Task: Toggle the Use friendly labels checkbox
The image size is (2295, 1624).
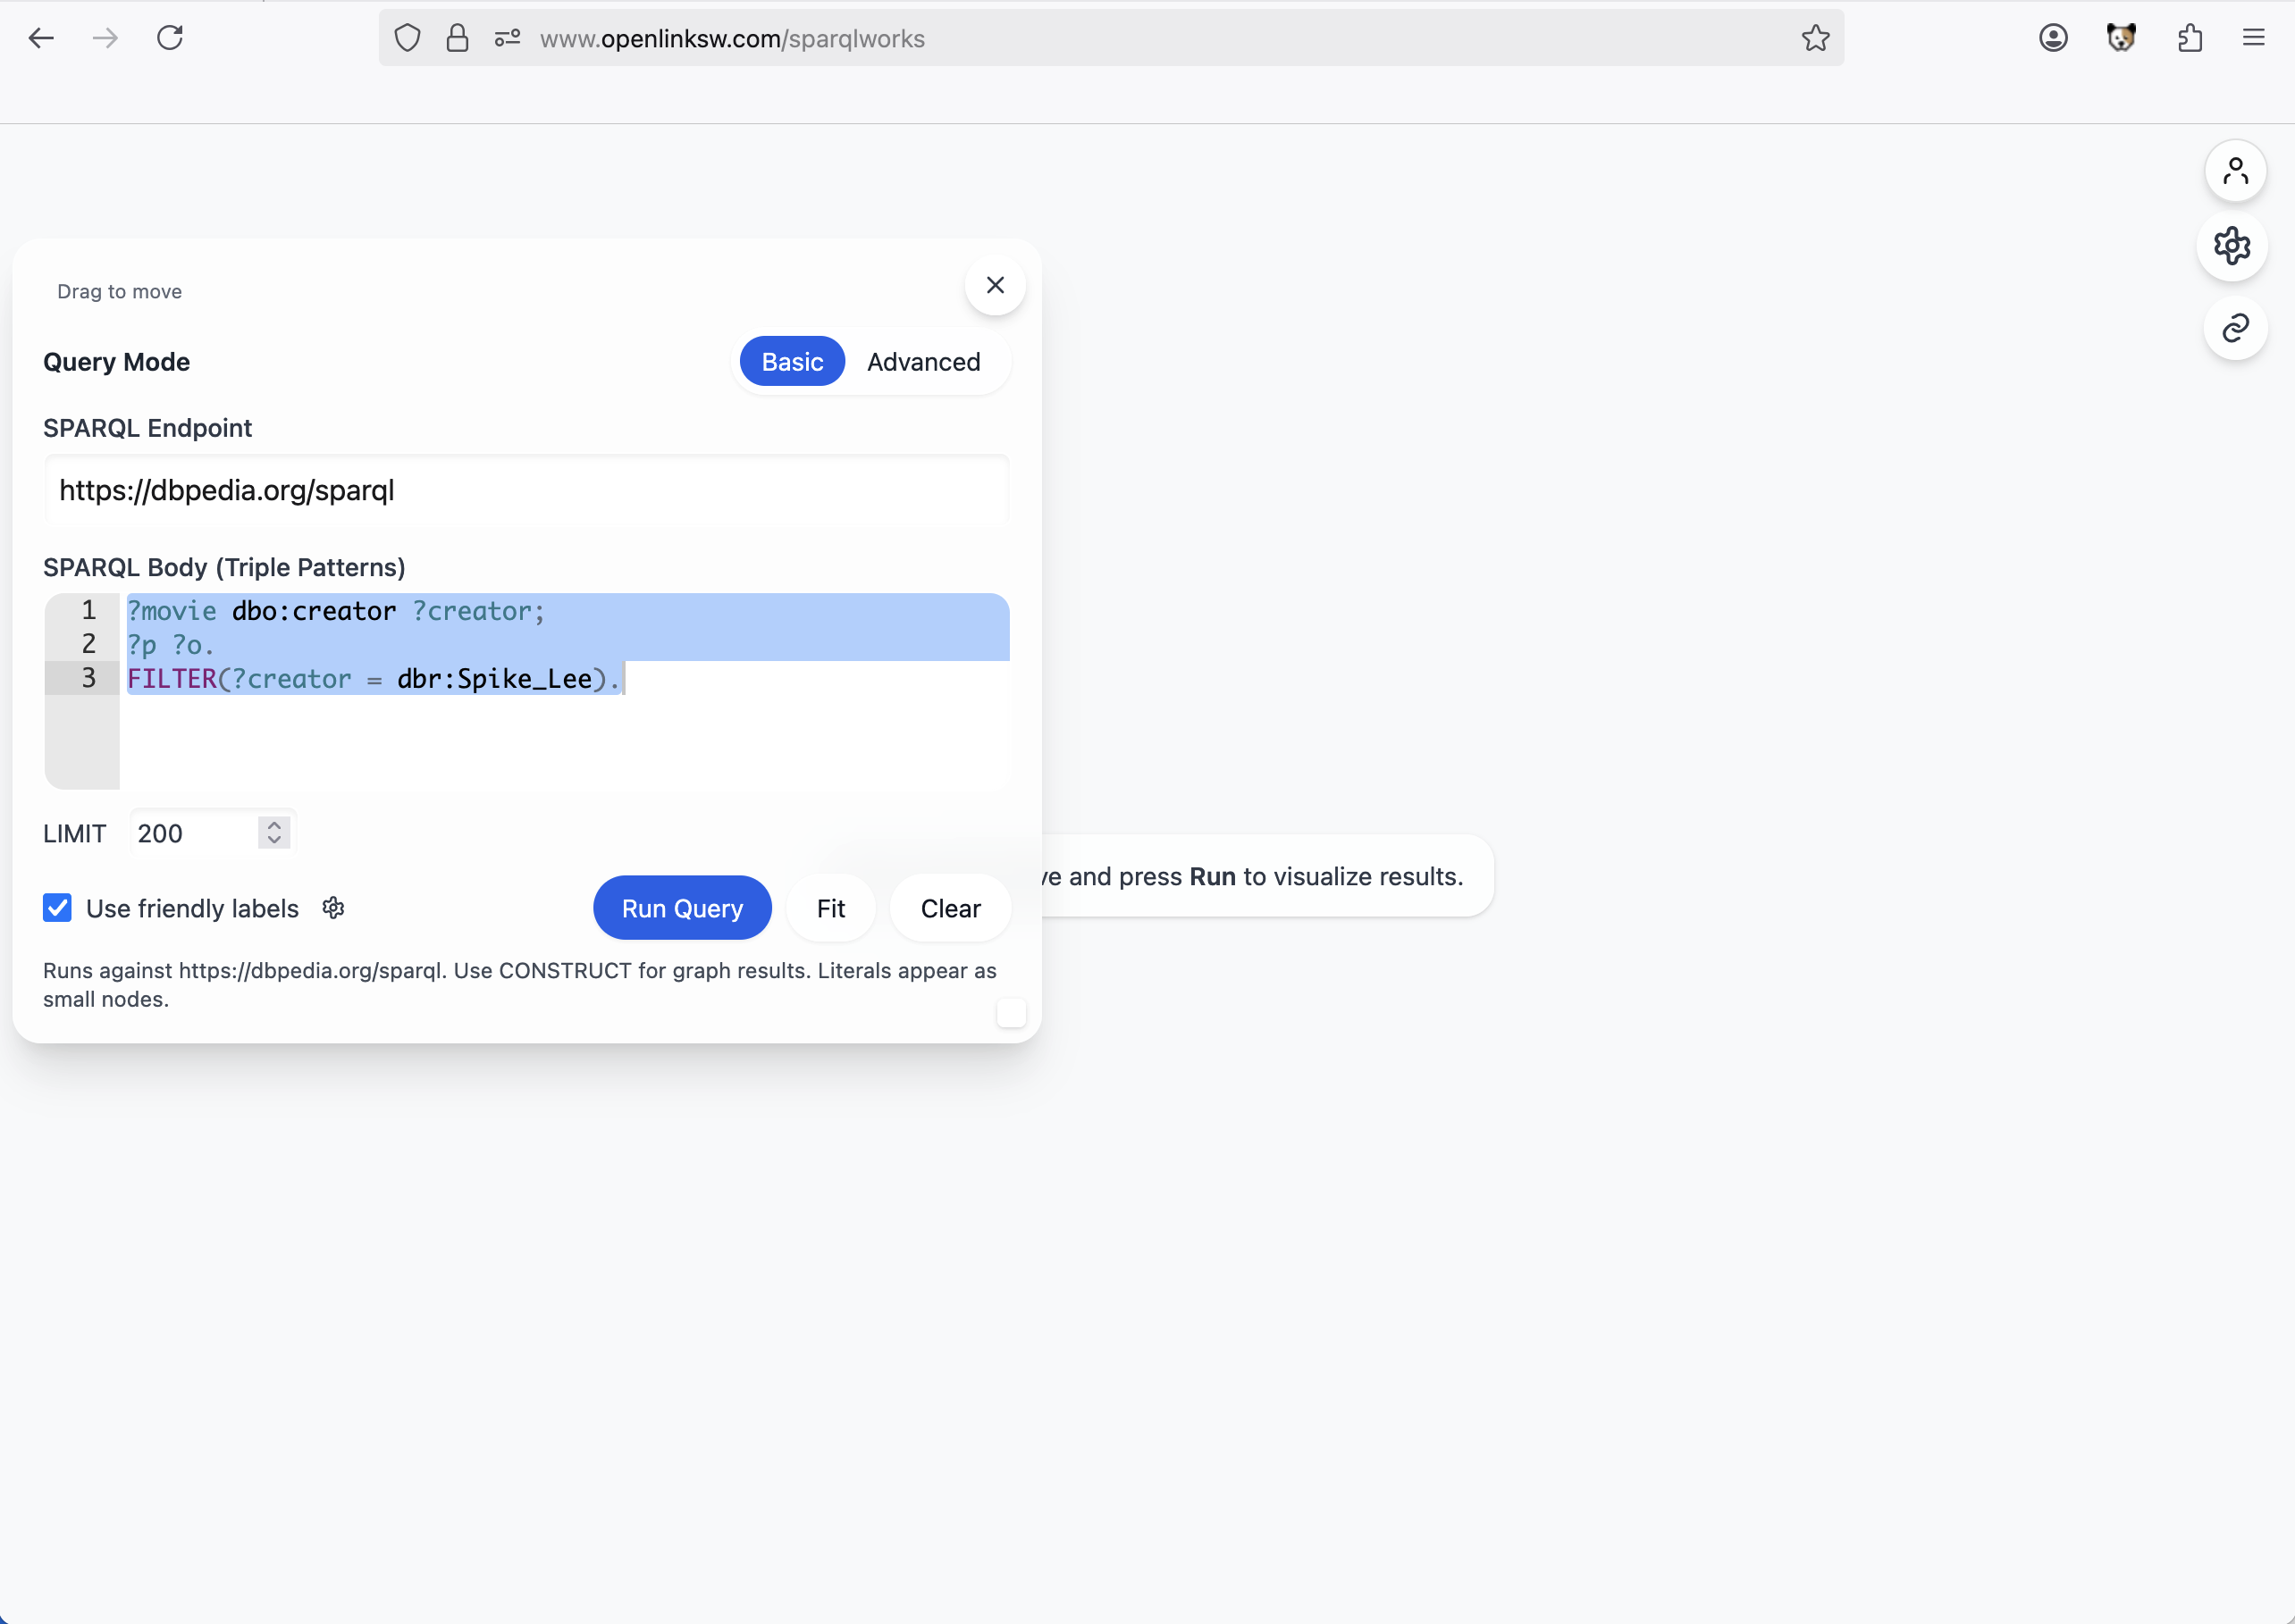Action: pos(58,908)
